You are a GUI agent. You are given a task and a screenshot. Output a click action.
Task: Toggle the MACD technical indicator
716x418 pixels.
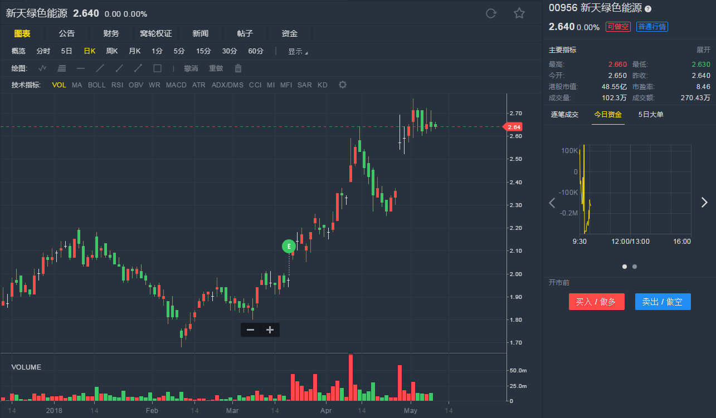tap(176, 85)
